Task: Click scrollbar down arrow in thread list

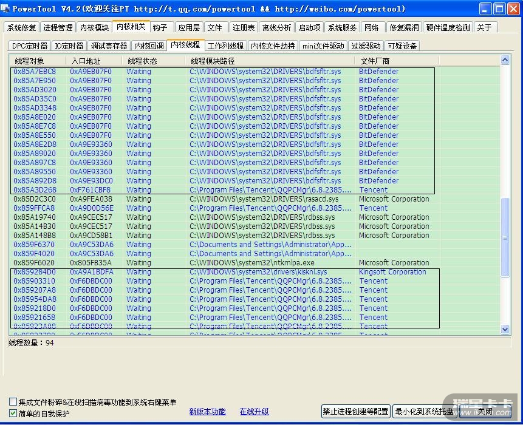Action: click(x=505, y=329)
